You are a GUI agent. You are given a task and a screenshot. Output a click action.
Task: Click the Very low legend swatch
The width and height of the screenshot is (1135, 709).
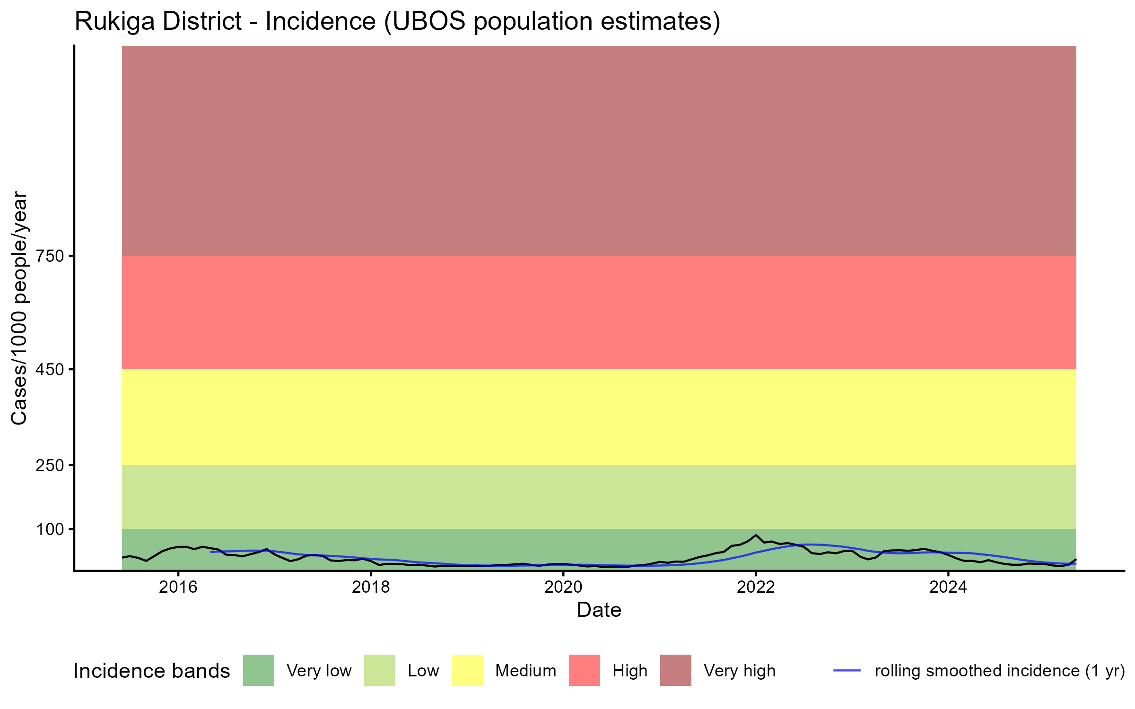click(258, 670)
